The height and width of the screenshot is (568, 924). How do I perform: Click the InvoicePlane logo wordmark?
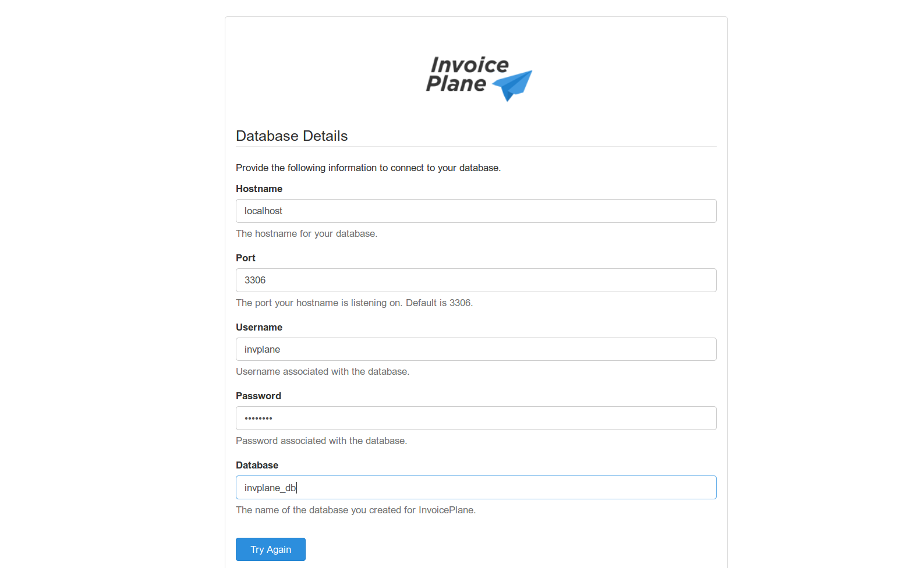467,74
